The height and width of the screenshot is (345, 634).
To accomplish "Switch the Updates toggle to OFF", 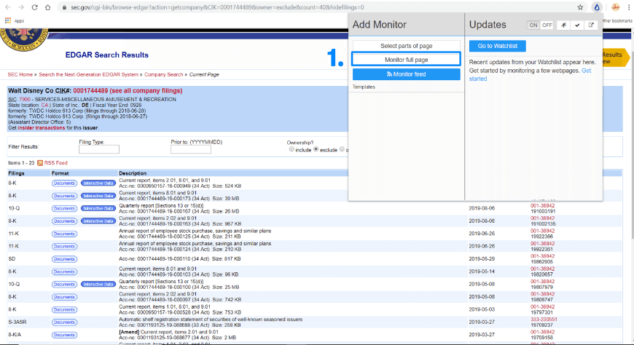I will [547, 25].
